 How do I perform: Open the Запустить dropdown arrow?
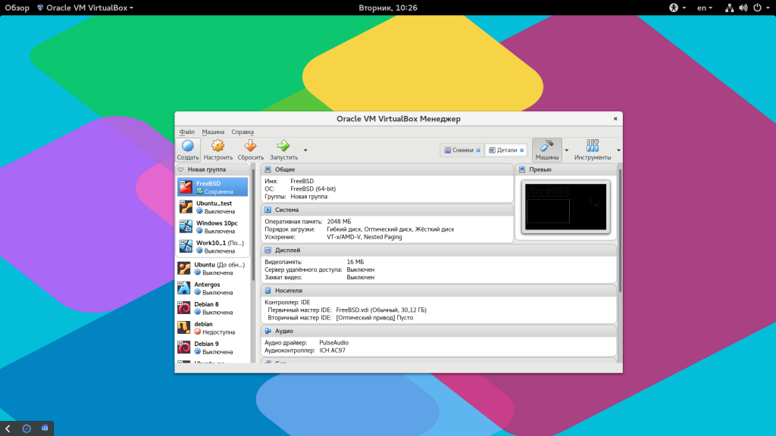click(305, 149)
